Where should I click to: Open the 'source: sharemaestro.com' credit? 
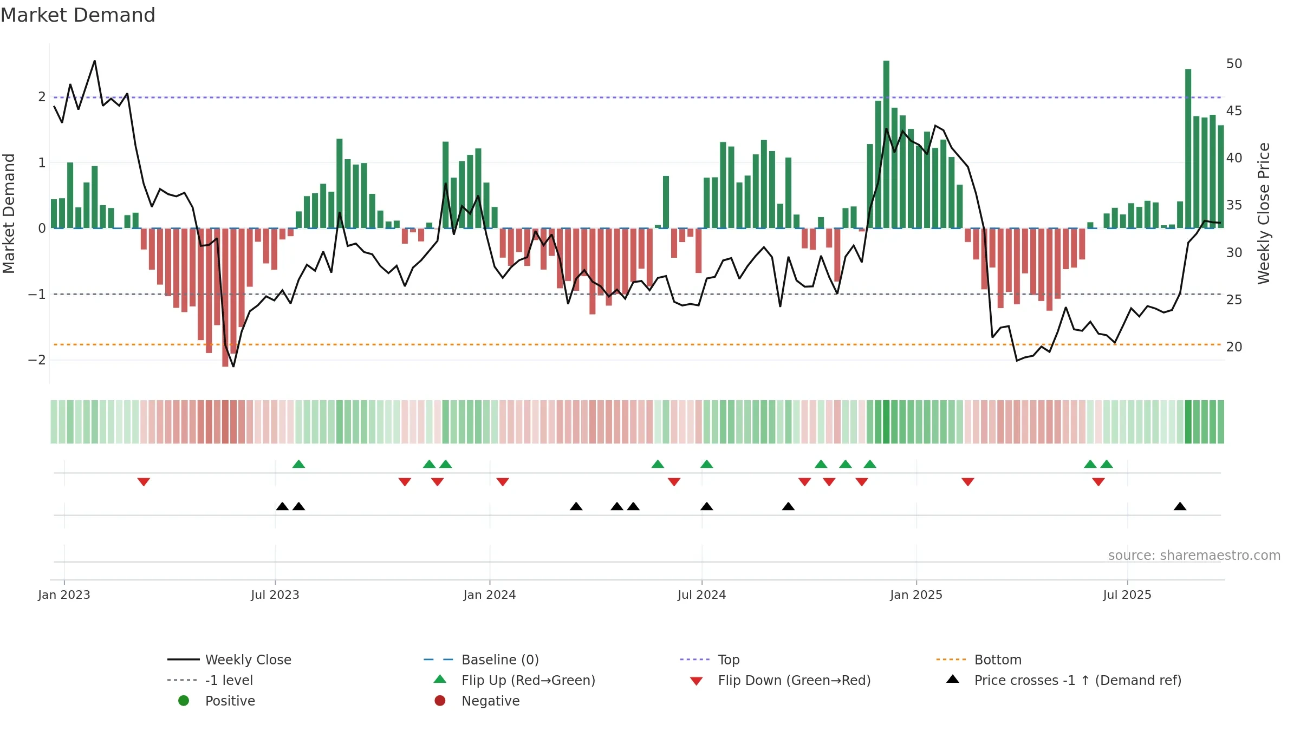click(1194, 555)
